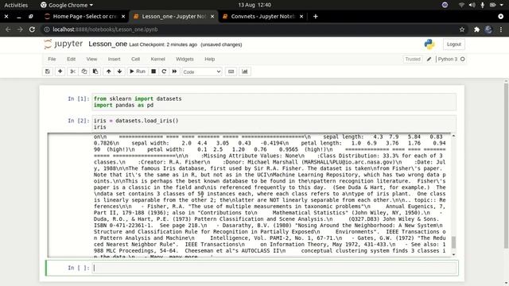
Task: Open Chrome three-dot menu
Action: pos(501,29)
